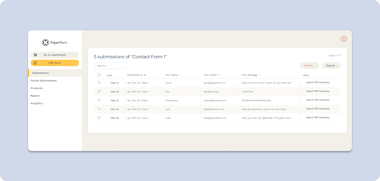Focus the Search submissions field
The height and width of the screenshot is (181, 380).
pos(111,66)
